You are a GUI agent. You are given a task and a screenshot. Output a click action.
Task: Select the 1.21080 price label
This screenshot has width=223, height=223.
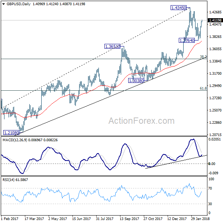tap(11, 133)
